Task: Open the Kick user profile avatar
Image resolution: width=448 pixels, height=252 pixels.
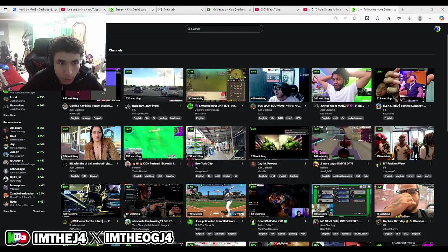Action: (x=437, y=29)
